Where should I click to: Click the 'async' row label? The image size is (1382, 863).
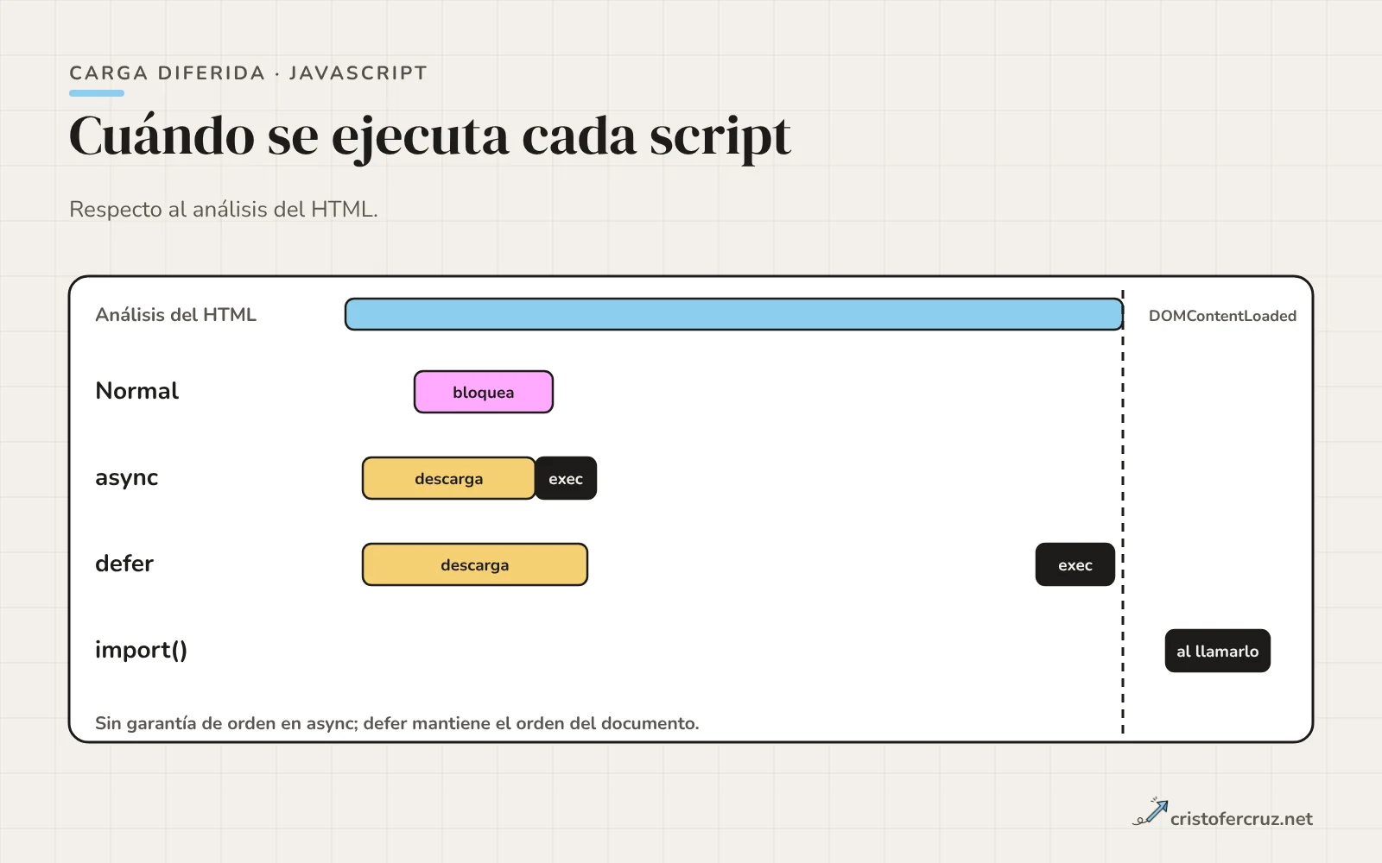coord(127,478)
